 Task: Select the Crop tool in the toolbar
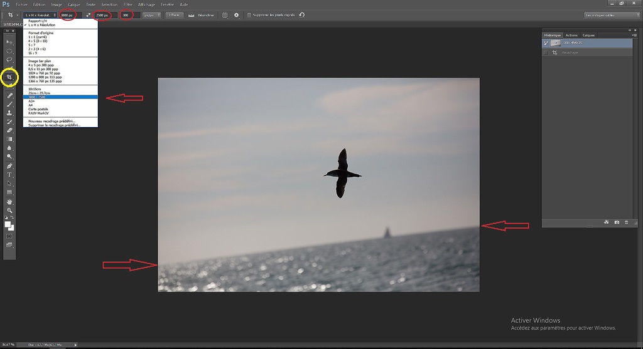(x=9, y=78)
